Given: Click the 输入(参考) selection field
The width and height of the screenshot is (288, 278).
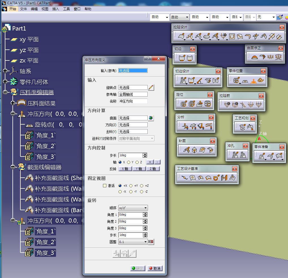Looking at the screenshot, I should tap(133, 71).
